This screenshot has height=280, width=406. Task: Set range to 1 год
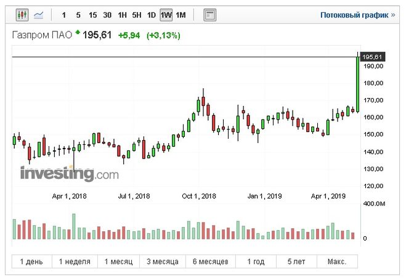coord(256,261)
